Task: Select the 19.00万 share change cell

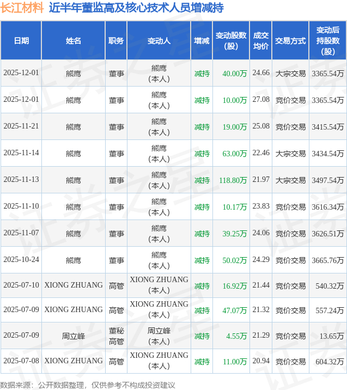Action: click(x=231, y=127)
